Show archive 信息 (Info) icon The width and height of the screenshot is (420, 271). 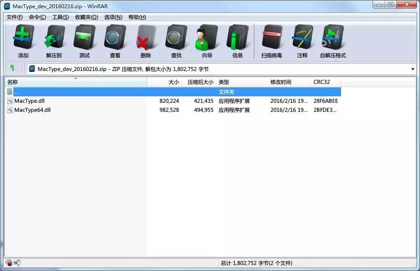pyautogui.click(x=238, y=41)
